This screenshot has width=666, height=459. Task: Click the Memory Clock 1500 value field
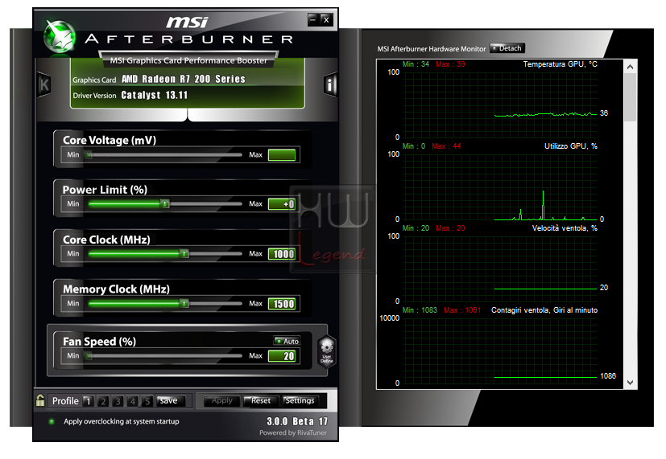[282, 304]
